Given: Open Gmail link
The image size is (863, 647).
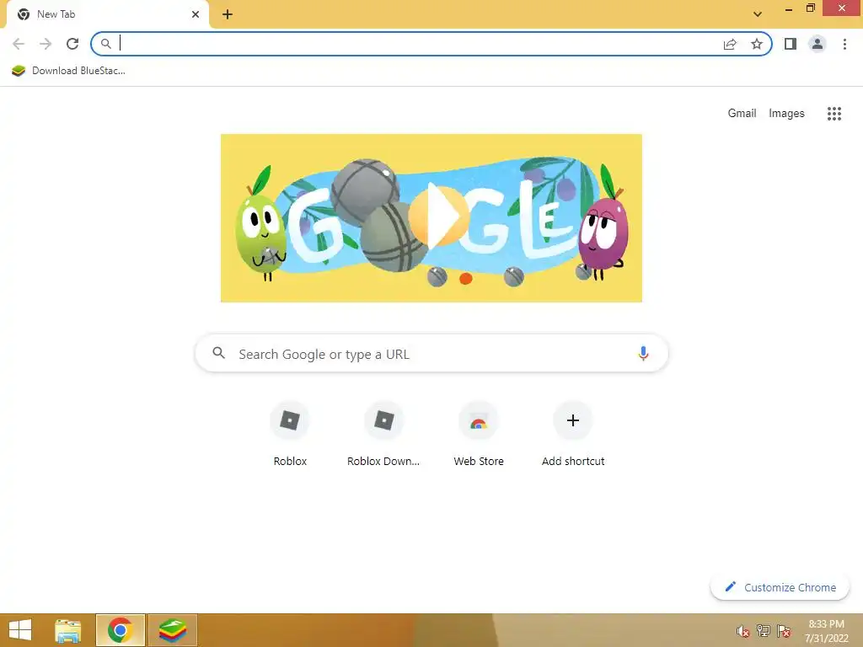Looking at the screenshot, I should click(742, 114).
